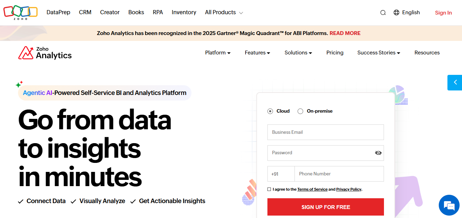462x218 pixels.
Task: Click the globe language icon
Action: point(396,12)
